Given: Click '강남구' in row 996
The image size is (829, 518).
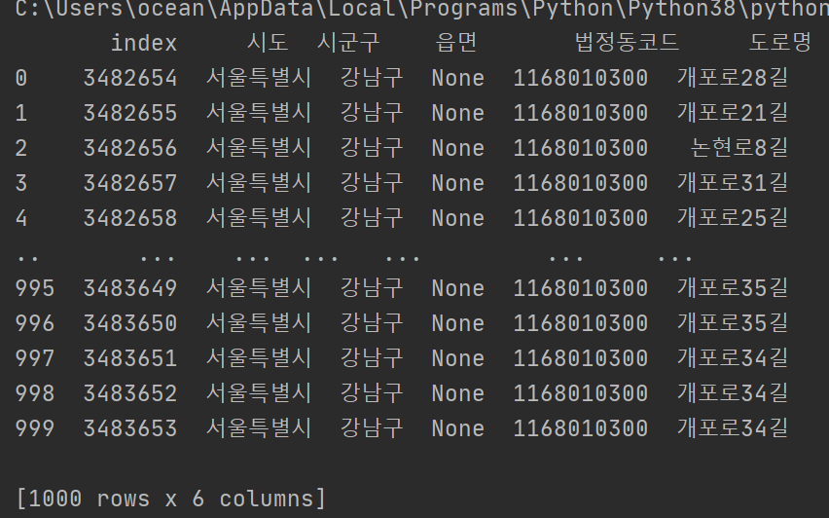Looking at the screenshot, I should (x=372, y=323).
